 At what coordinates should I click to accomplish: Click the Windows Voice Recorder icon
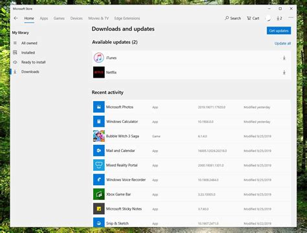coord(99,180)
